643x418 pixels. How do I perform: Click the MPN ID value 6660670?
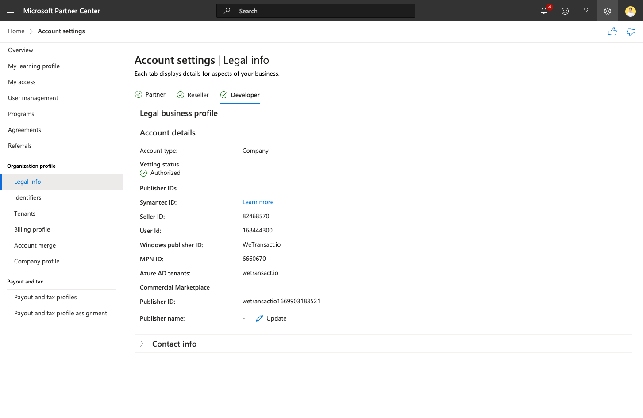[254, 259]
